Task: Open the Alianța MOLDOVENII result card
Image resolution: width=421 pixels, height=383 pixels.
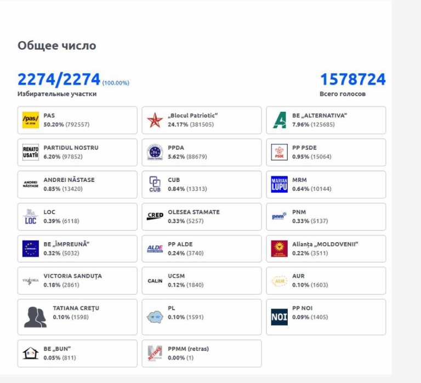Action: (326, 249)
